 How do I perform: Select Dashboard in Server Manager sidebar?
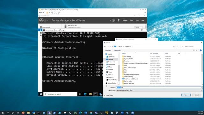45,27
